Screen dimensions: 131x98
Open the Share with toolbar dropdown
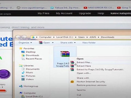68,42
